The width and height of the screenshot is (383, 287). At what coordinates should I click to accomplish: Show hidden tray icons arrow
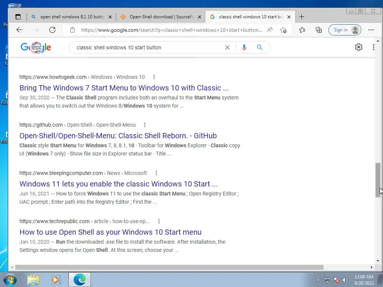pos(318,280)
